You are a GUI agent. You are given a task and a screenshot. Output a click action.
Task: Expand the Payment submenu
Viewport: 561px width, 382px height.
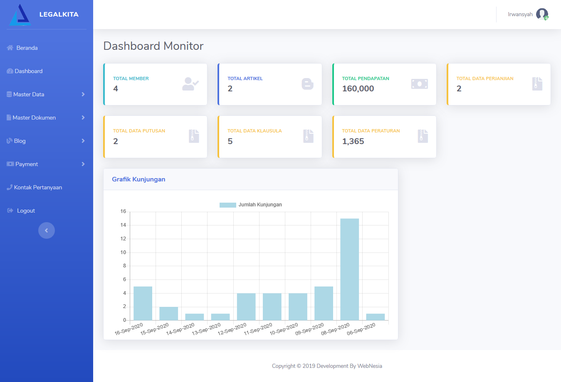47,164
